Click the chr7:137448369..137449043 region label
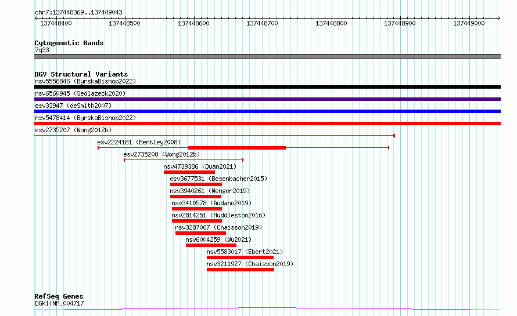 (78, 13)
